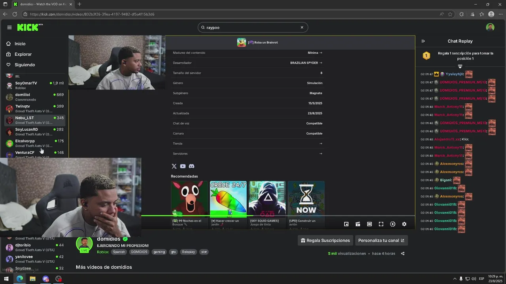Screen dimensions: 506x284
Task: Open Elcalvorpp channel in sidebar
Action: (x=35, y=143)
